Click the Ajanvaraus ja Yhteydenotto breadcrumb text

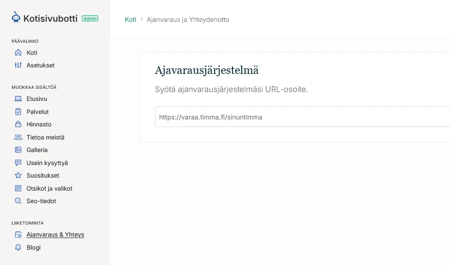pyautogui.click(x=188, y=20)
